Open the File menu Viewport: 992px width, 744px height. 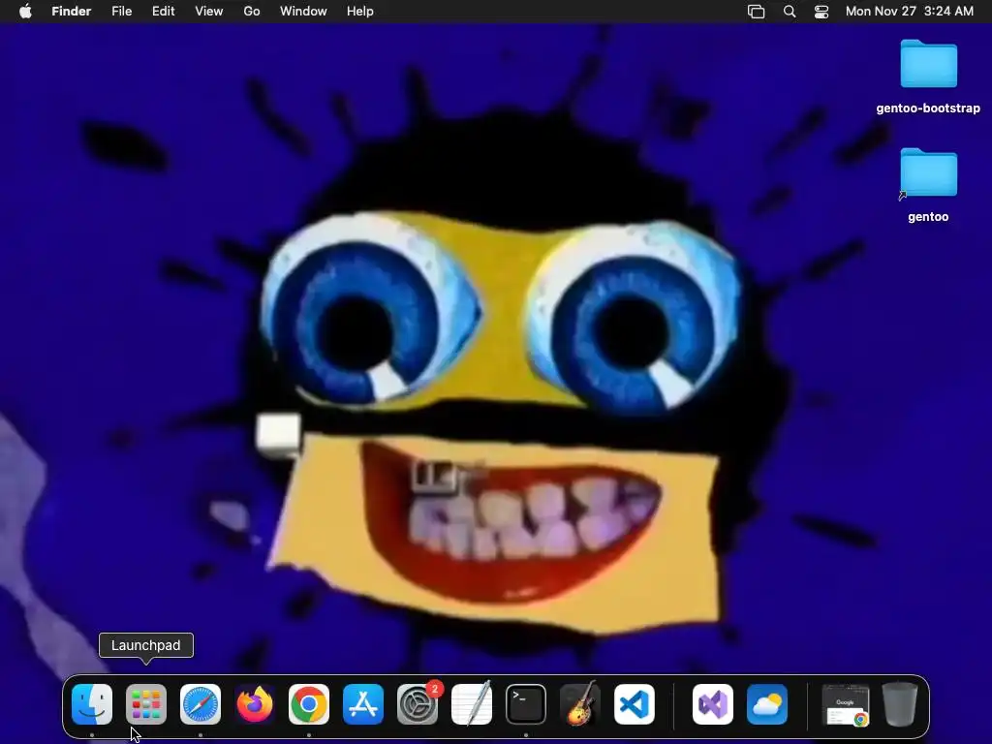pyautogui.click(x=121, y=12)
